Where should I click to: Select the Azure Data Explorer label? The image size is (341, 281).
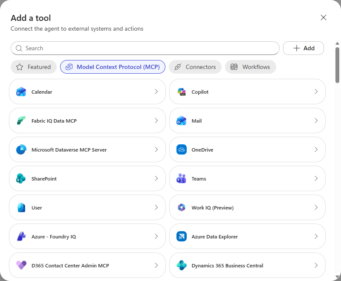(214, 236)
